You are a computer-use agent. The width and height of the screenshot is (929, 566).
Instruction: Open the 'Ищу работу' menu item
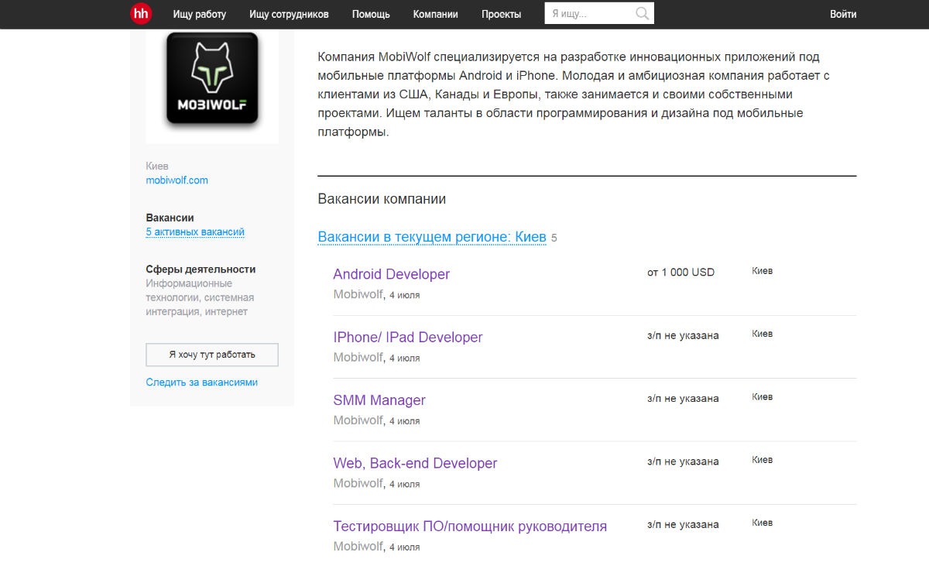click(x=200, y=14)
